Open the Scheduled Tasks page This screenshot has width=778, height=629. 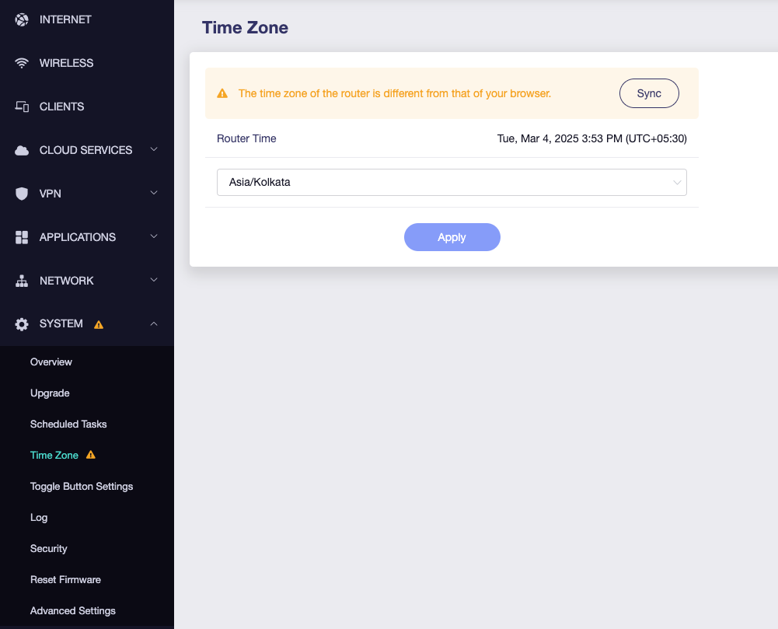[x=68, y=424]
